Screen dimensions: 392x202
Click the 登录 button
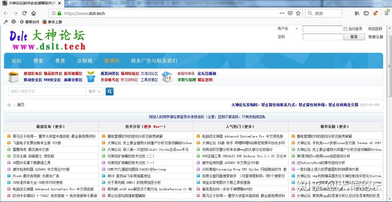[x=354, y=37]
